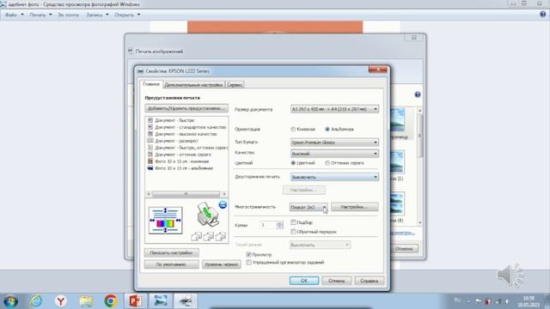Viewport: 550px width, 309px height.
Task: Click the Action Center flag in the system tray
Action: 478,301
